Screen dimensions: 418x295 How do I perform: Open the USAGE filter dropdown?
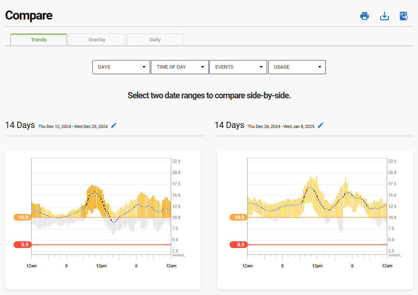coord(296,67)
